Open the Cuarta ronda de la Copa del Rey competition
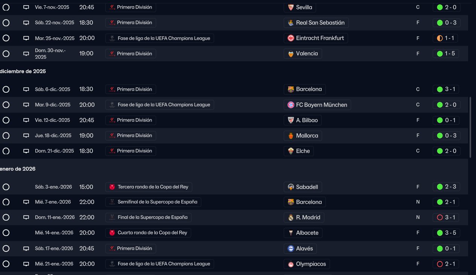The width and height of the screenshot is (476, 275). coord(152,233)
